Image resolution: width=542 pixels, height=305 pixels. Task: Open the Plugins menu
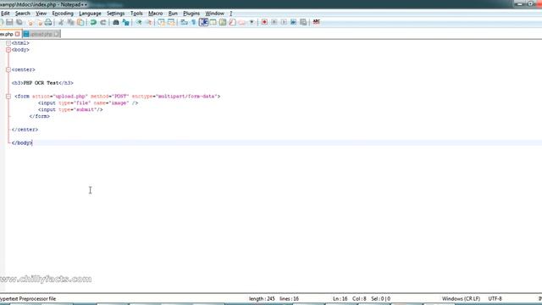pos(191,14)
